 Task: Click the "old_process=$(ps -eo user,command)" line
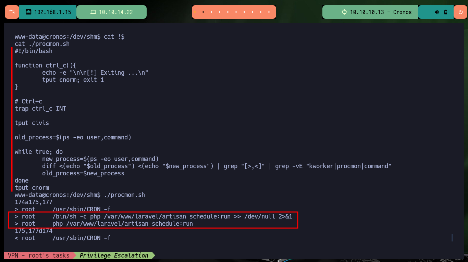coord(73,137)
